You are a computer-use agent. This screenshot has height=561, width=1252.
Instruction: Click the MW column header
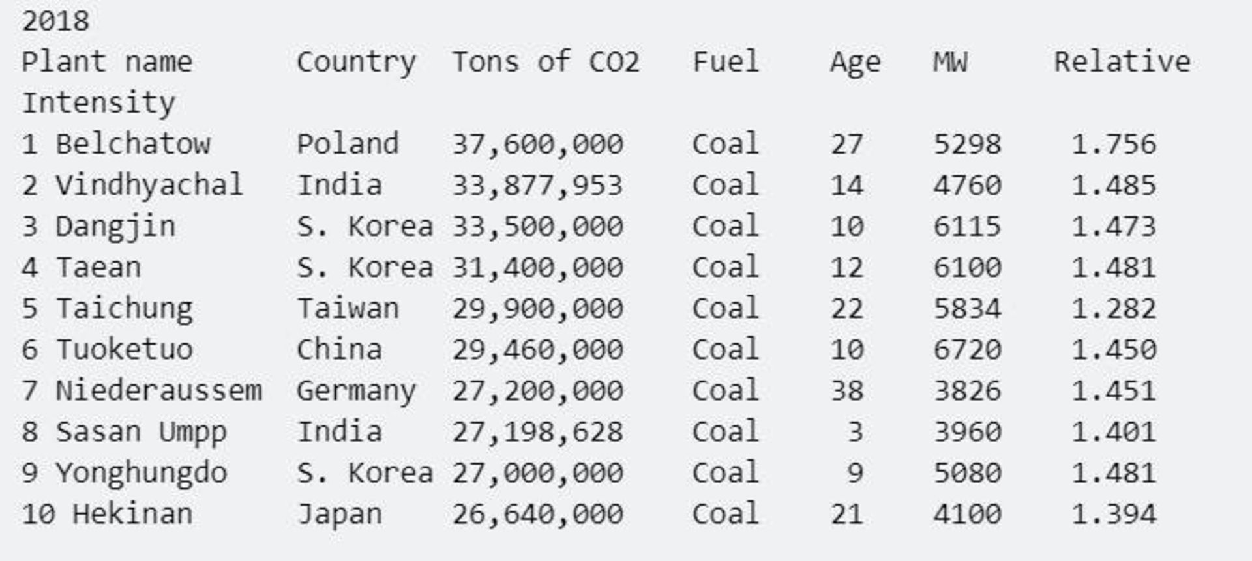coord(950,63)
